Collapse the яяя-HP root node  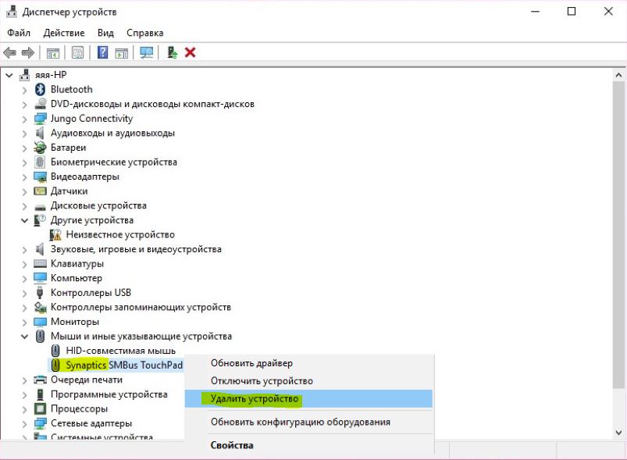pos(9,75)
